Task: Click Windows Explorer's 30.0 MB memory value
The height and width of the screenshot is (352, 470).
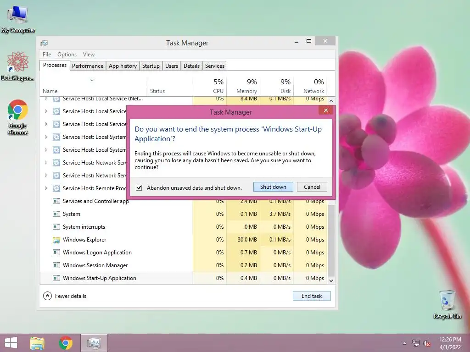Action: tap(247, 240)
